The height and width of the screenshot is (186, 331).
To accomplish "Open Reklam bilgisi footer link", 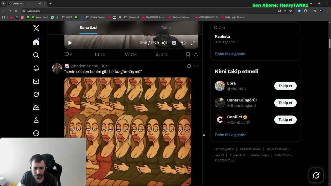I will 260,155.
